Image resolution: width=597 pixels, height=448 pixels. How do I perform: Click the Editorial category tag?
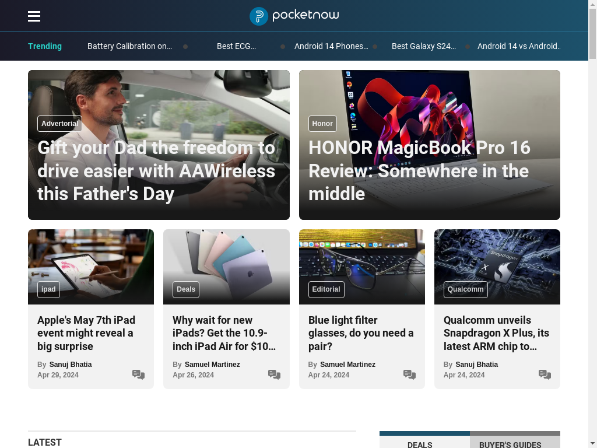click(326, 289)
